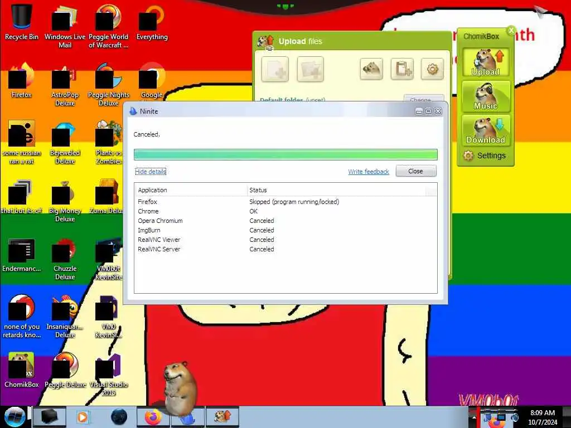Select ImgBurn row in Ninite list
571x428 pixels.
coord(285,230)
